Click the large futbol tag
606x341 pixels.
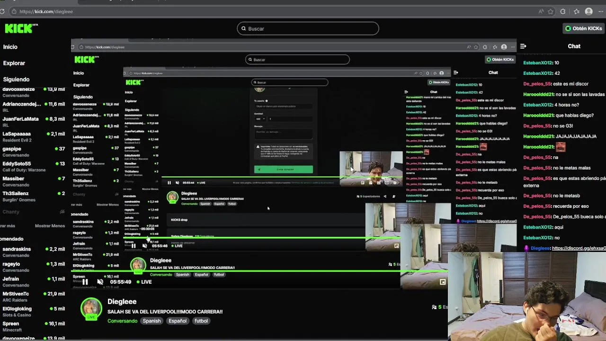coord(201,321)
